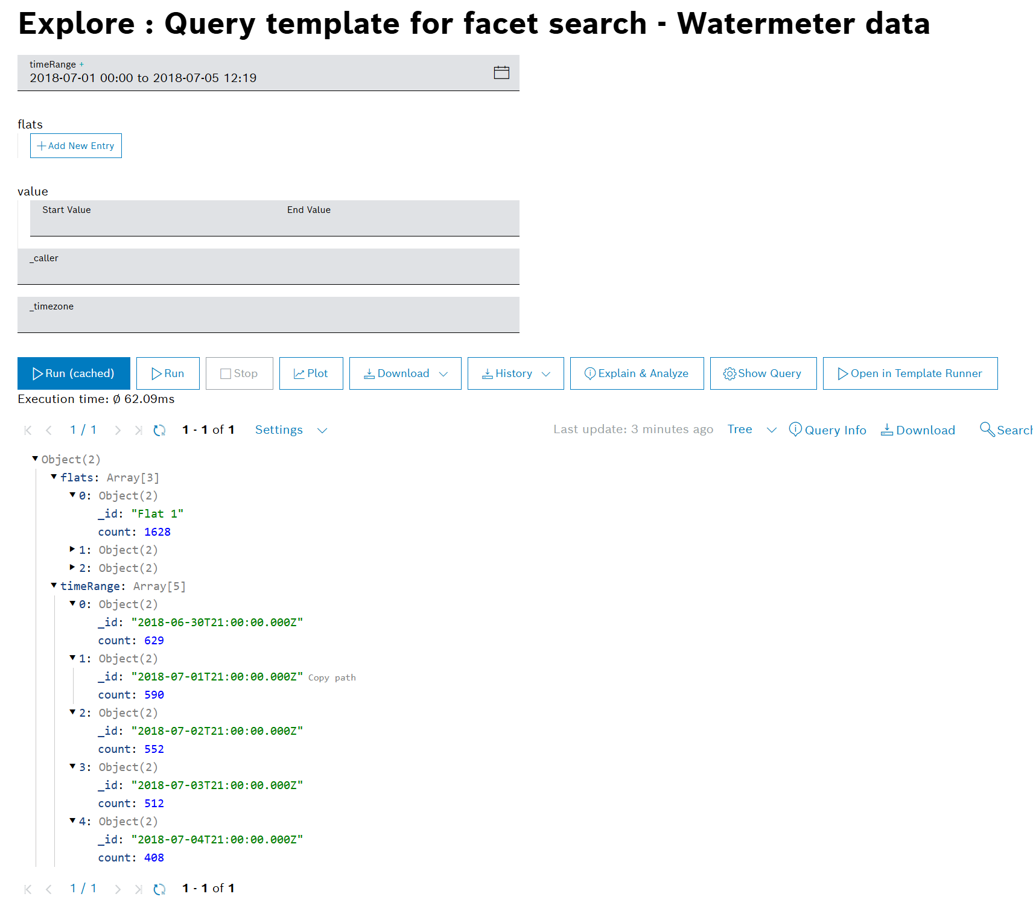Click Add New Entry under flats
This screenshot has width=1033, height=920.
click(76, 146)
